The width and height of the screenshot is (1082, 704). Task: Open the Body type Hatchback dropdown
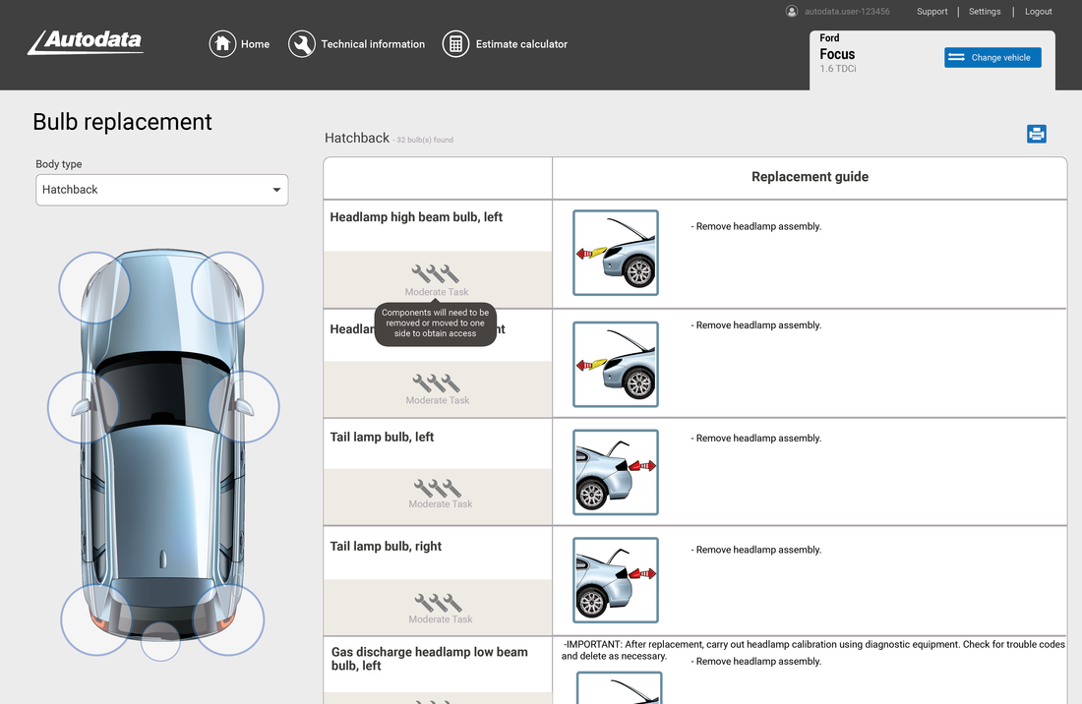click(161, 190)
